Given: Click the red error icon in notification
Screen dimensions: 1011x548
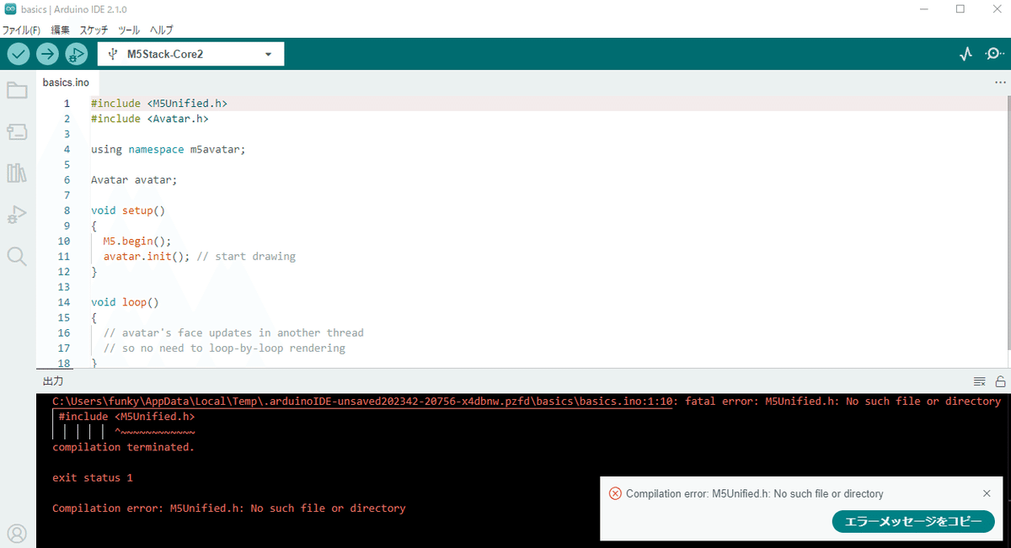Looking at the screenshot, I should pyautogui.click(x=615, y=493).
